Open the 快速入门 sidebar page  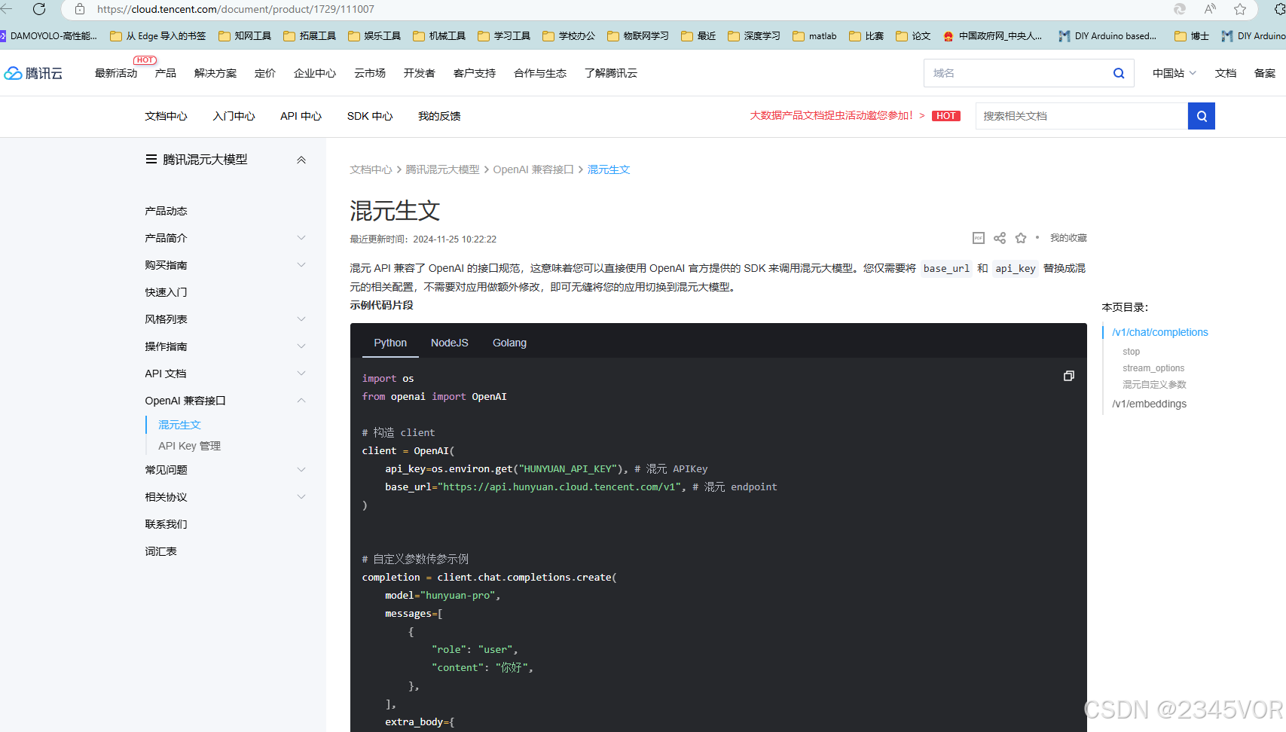tap(166, 292)
